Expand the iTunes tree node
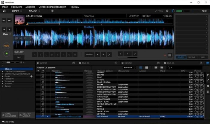This screenshot has width=210, height=124. pos(2,77)
